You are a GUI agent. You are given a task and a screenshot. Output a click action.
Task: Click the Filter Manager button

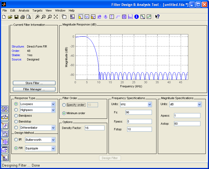tap(34, 89)
